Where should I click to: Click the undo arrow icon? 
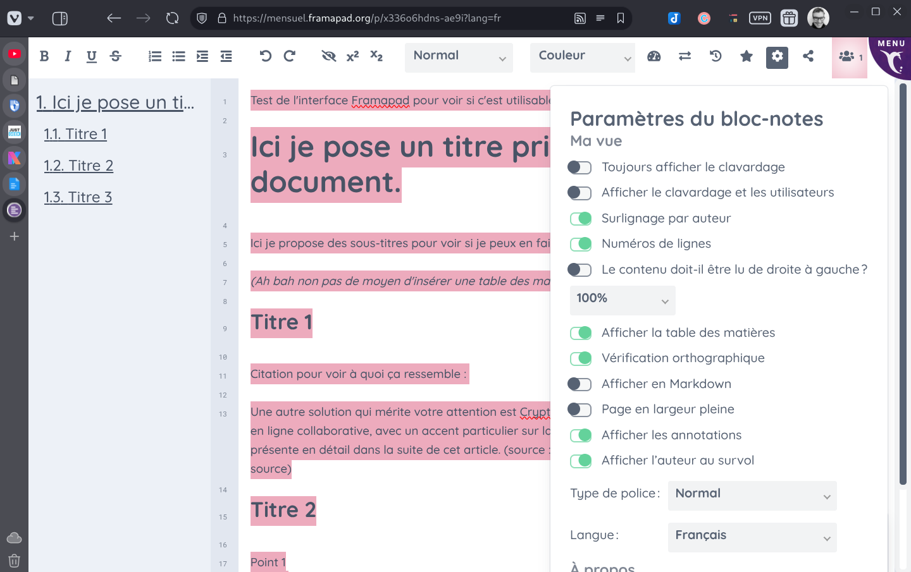click(266, 56)
